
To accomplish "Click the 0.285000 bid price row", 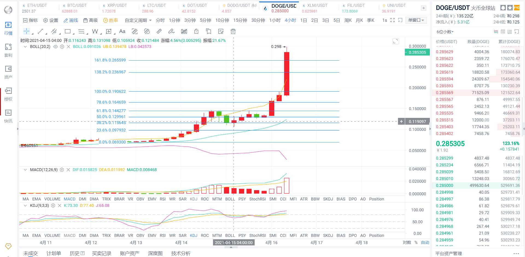I will [478, 186].
